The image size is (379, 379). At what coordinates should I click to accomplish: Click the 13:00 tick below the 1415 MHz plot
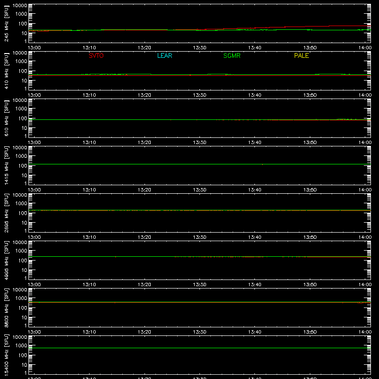tap(34, 190)
